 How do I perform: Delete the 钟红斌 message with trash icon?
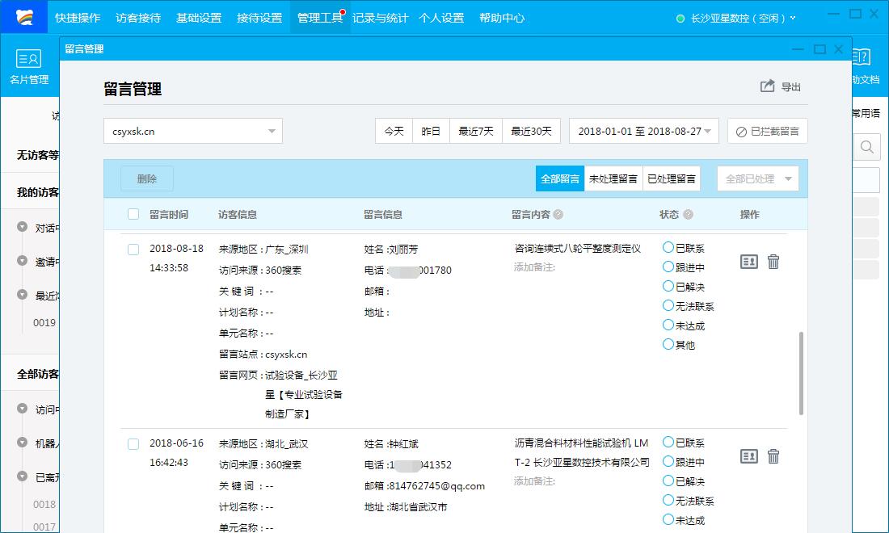click(x=773, y=456)
